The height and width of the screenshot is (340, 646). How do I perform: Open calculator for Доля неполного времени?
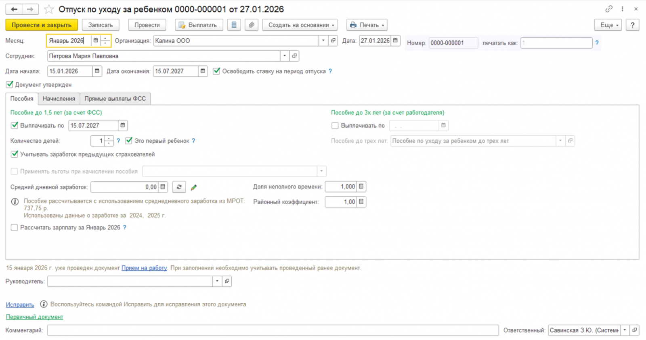click(361, 187)
